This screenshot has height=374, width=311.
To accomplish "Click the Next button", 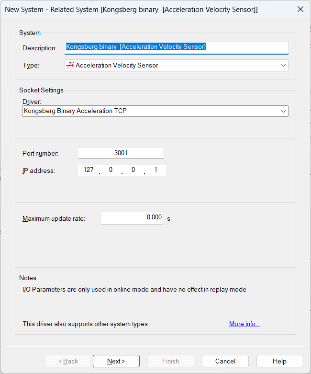I will pos(116,361).
